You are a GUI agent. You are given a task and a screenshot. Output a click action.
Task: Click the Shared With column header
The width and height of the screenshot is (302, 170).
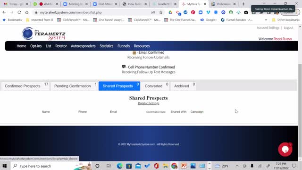[178, 112]
